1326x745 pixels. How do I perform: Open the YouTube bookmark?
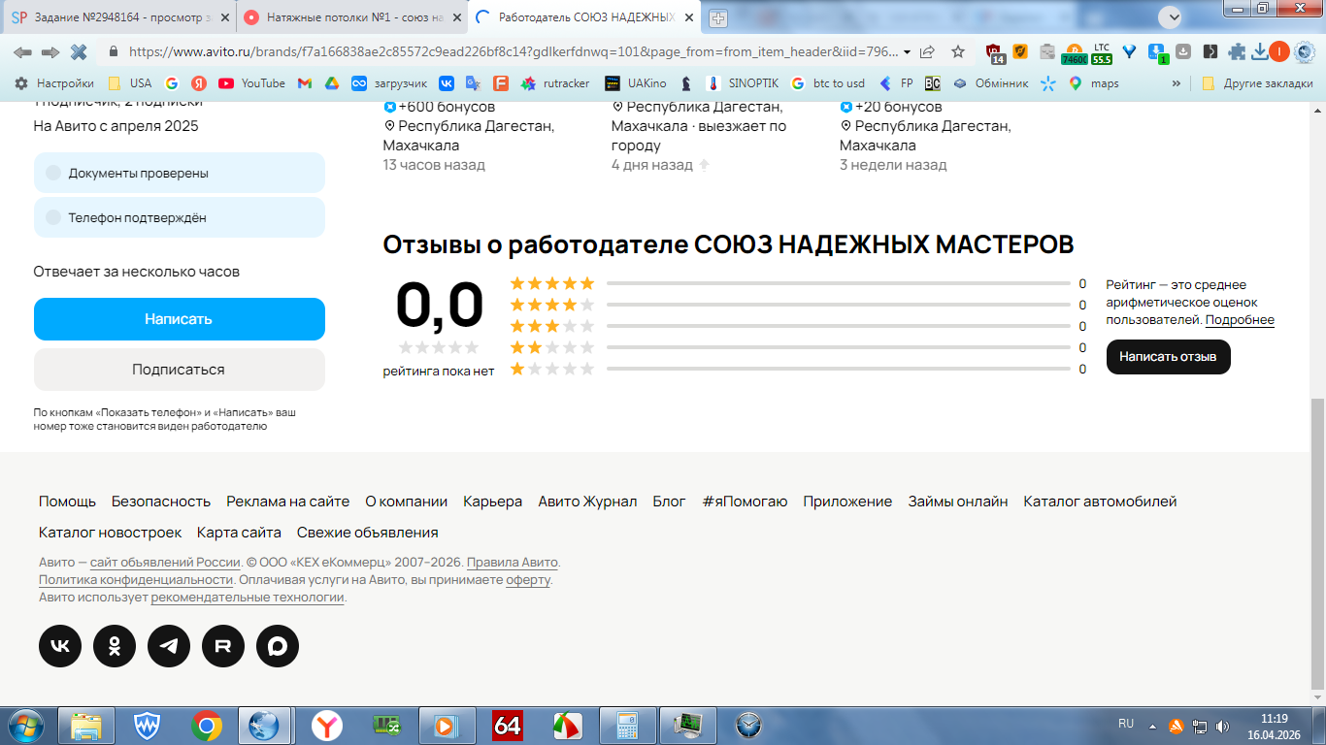click(x=252, y=83)
